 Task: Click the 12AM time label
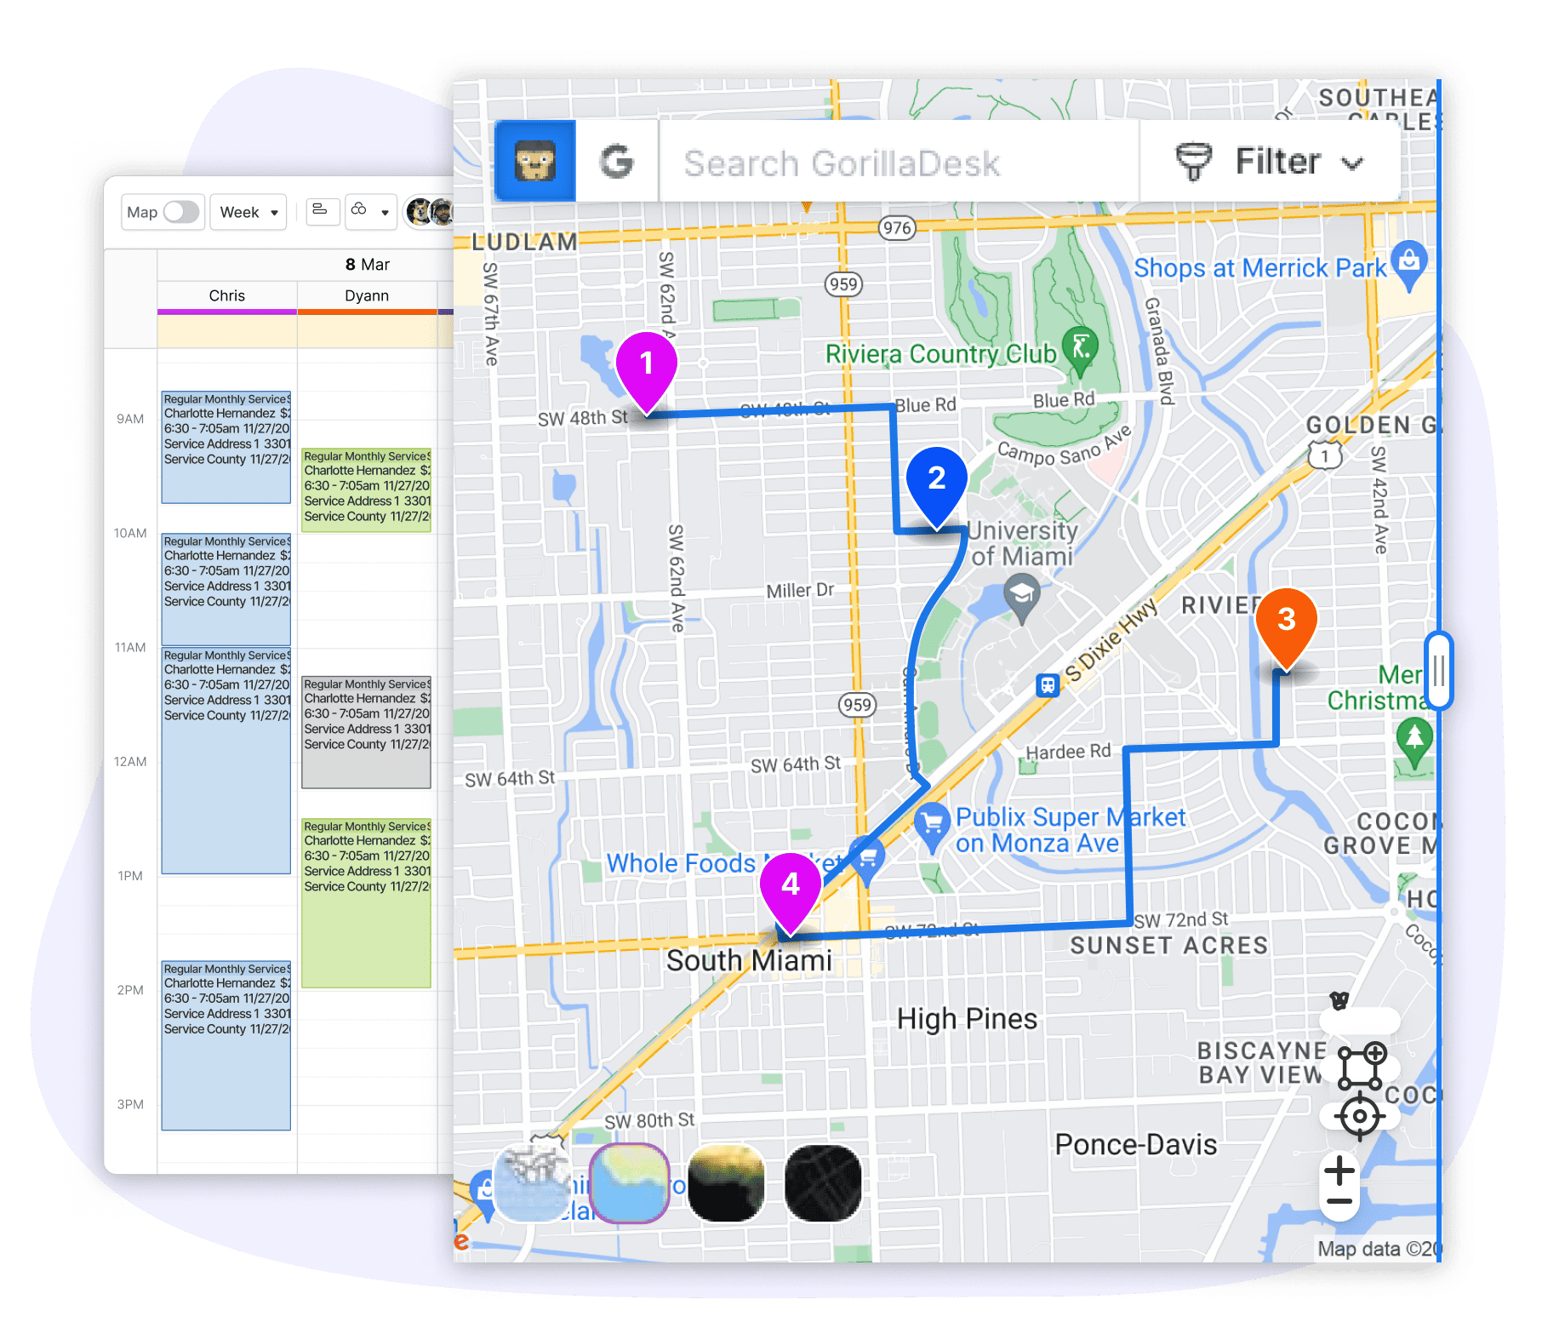[130, 761]
